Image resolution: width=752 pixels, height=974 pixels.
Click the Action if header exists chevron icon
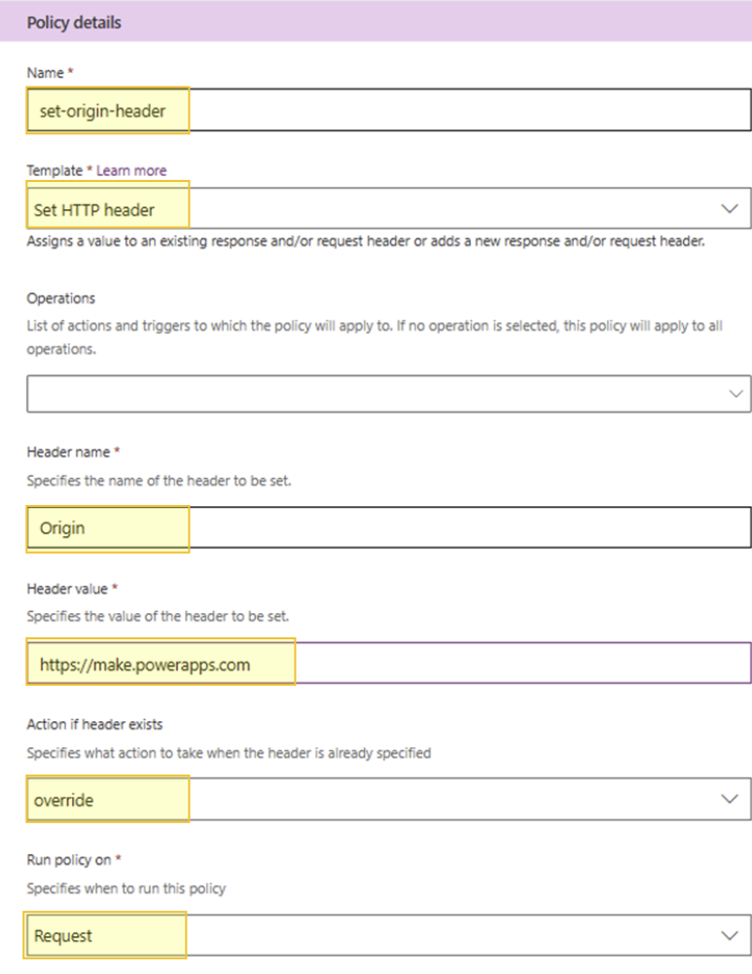(732, 798)
